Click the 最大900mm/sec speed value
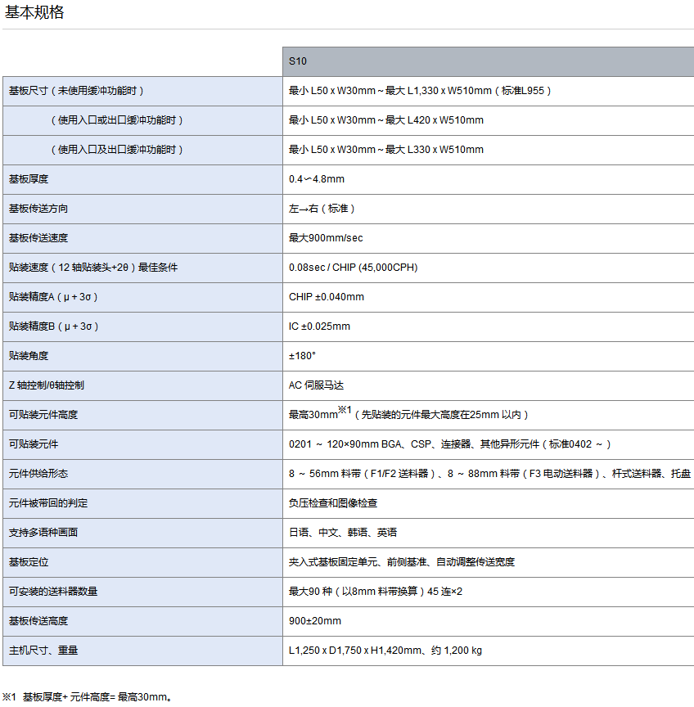 point(326,238)
